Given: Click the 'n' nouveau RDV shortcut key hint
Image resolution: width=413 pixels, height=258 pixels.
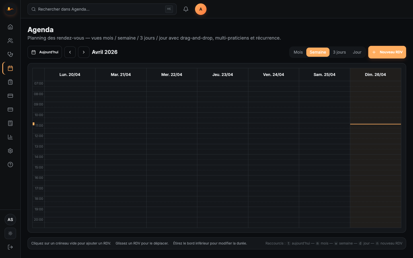Looking at the screenshot, I should [377, 243].
